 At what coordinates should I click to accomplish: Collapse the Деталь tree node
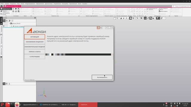[9, 23]
